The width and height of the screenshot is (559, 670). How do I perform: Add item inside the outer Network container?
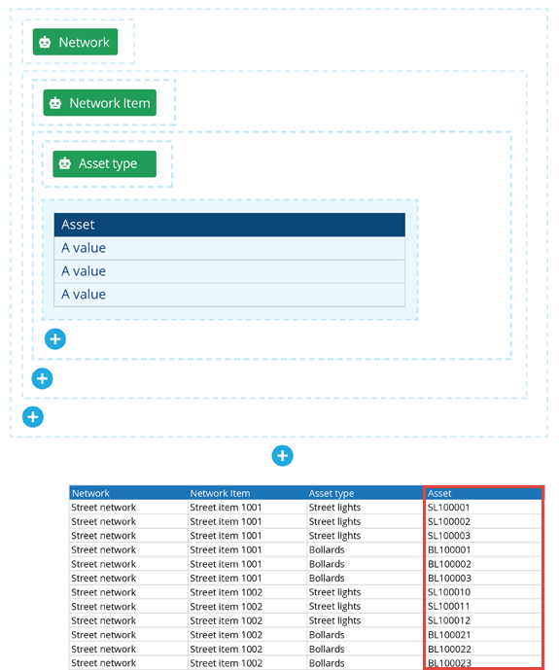pyautogui.click(x=33, y=417)
